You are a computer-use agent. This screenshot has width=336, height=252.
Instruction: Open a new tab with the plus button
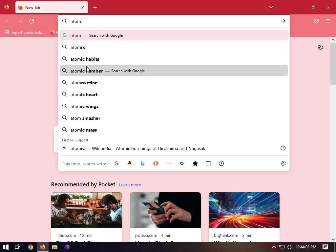coord(95,8)
